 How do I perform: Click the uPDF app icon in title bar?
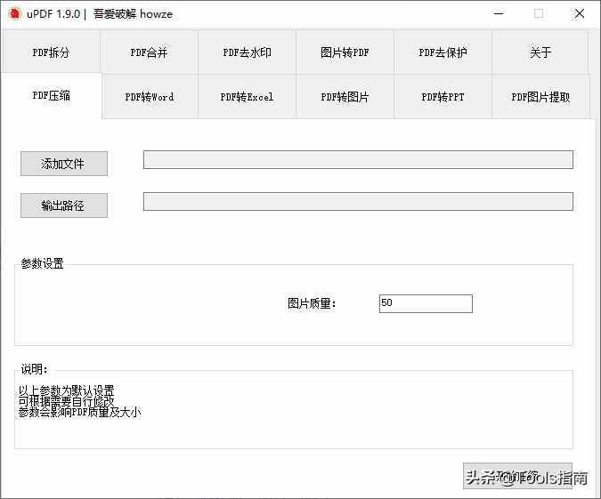pos(14,13)
